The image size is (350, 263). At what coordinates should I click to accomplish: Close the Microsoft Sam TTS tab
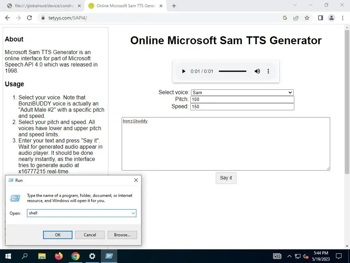point(161,6)
